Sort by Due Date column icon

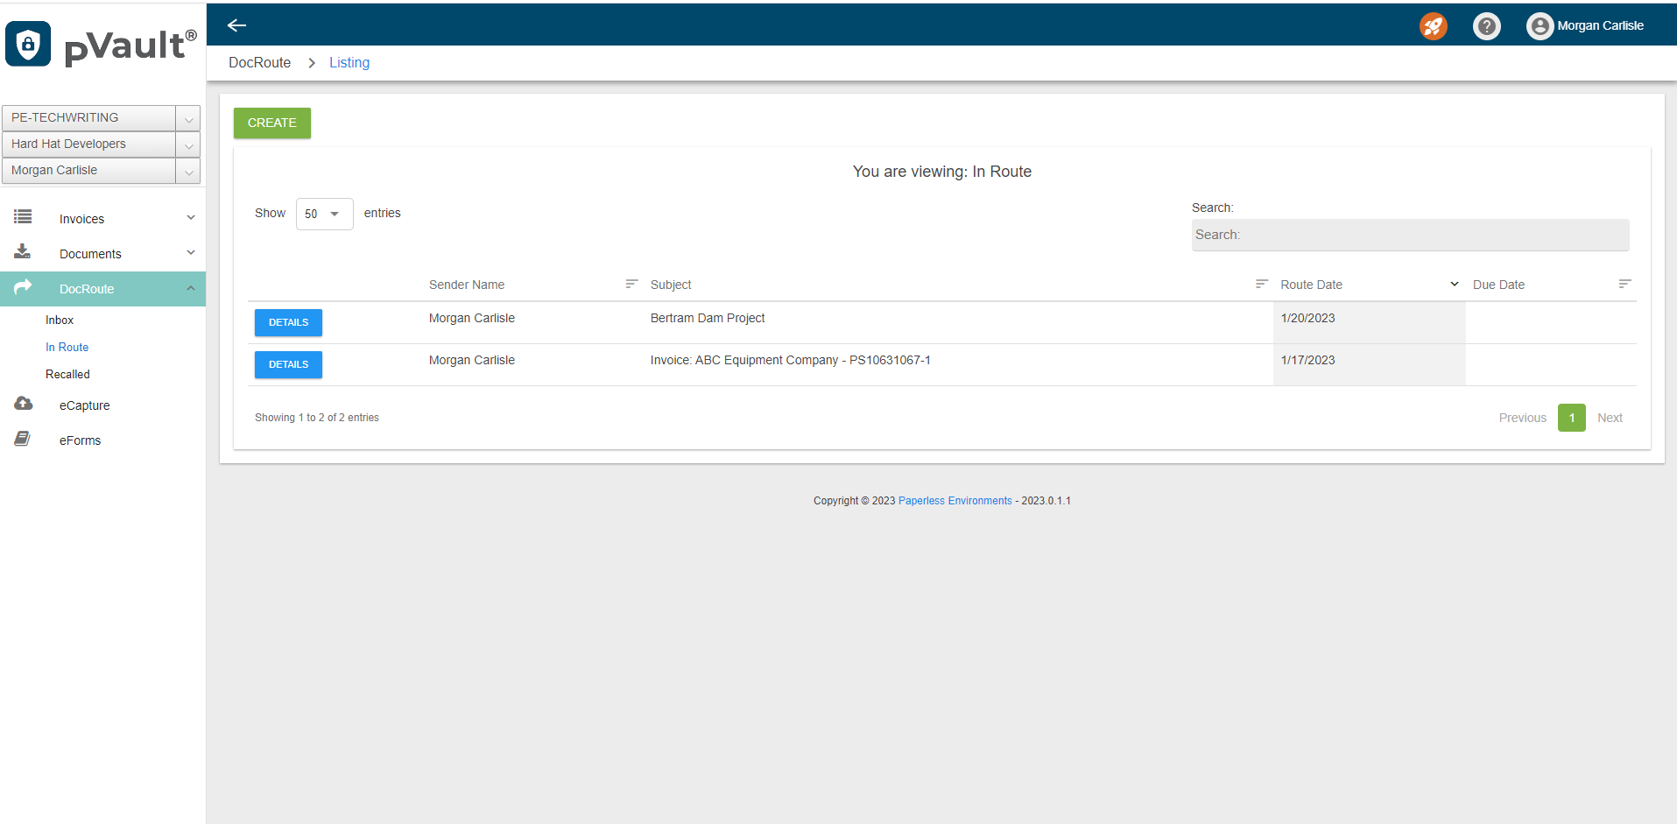[1624, 284]
